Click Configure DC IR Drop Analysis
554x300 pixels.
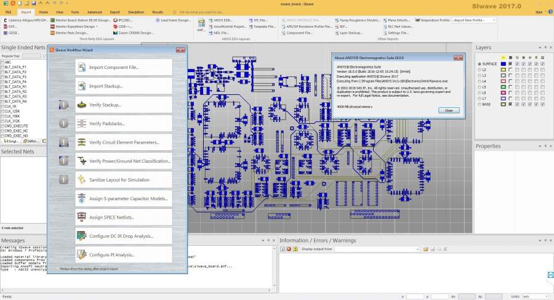[124, 236]
